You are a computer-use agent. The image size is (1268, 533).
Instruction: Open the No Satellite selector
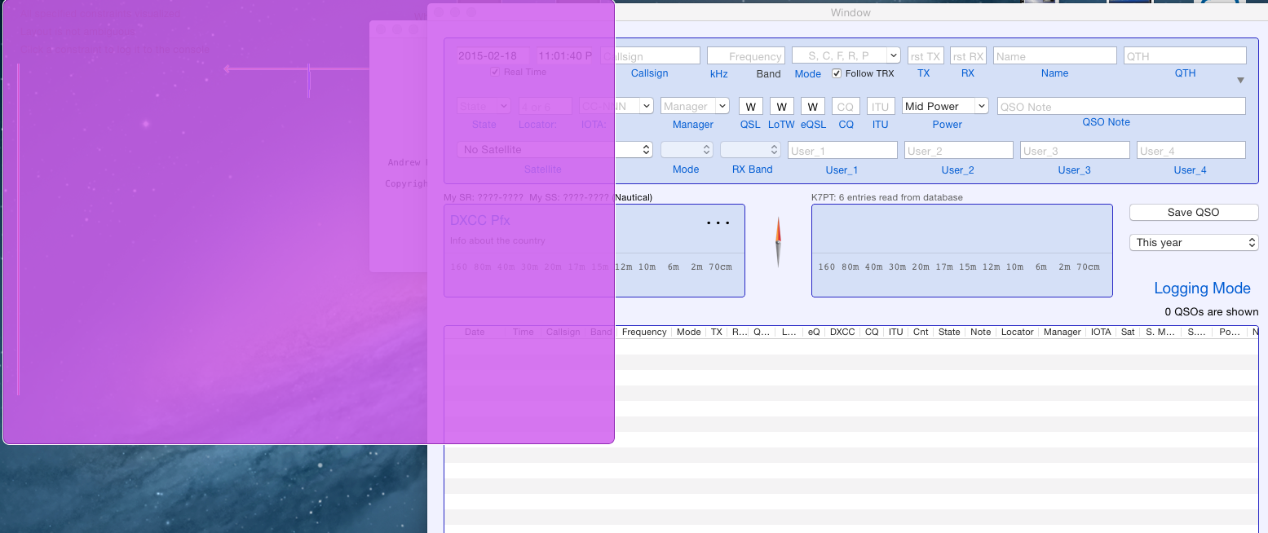click(554, 150)
